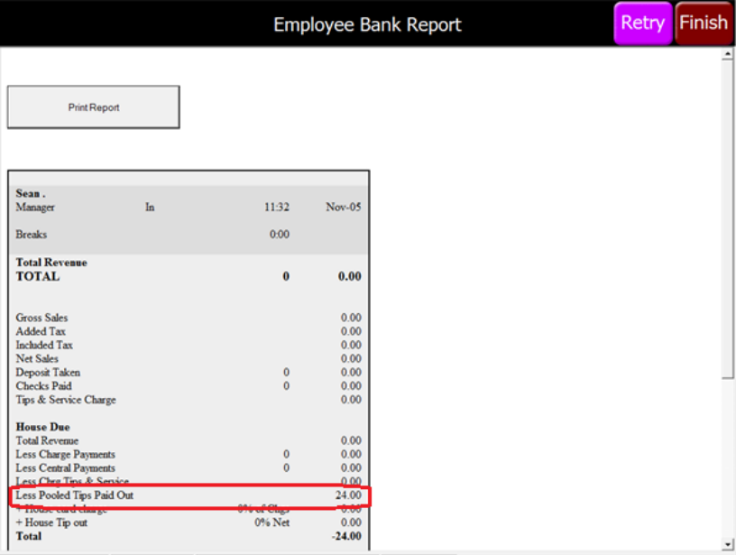The image size is (736, 555).
Task: Click the 11:32 clock-in time
Action: [x=276, y=208]
